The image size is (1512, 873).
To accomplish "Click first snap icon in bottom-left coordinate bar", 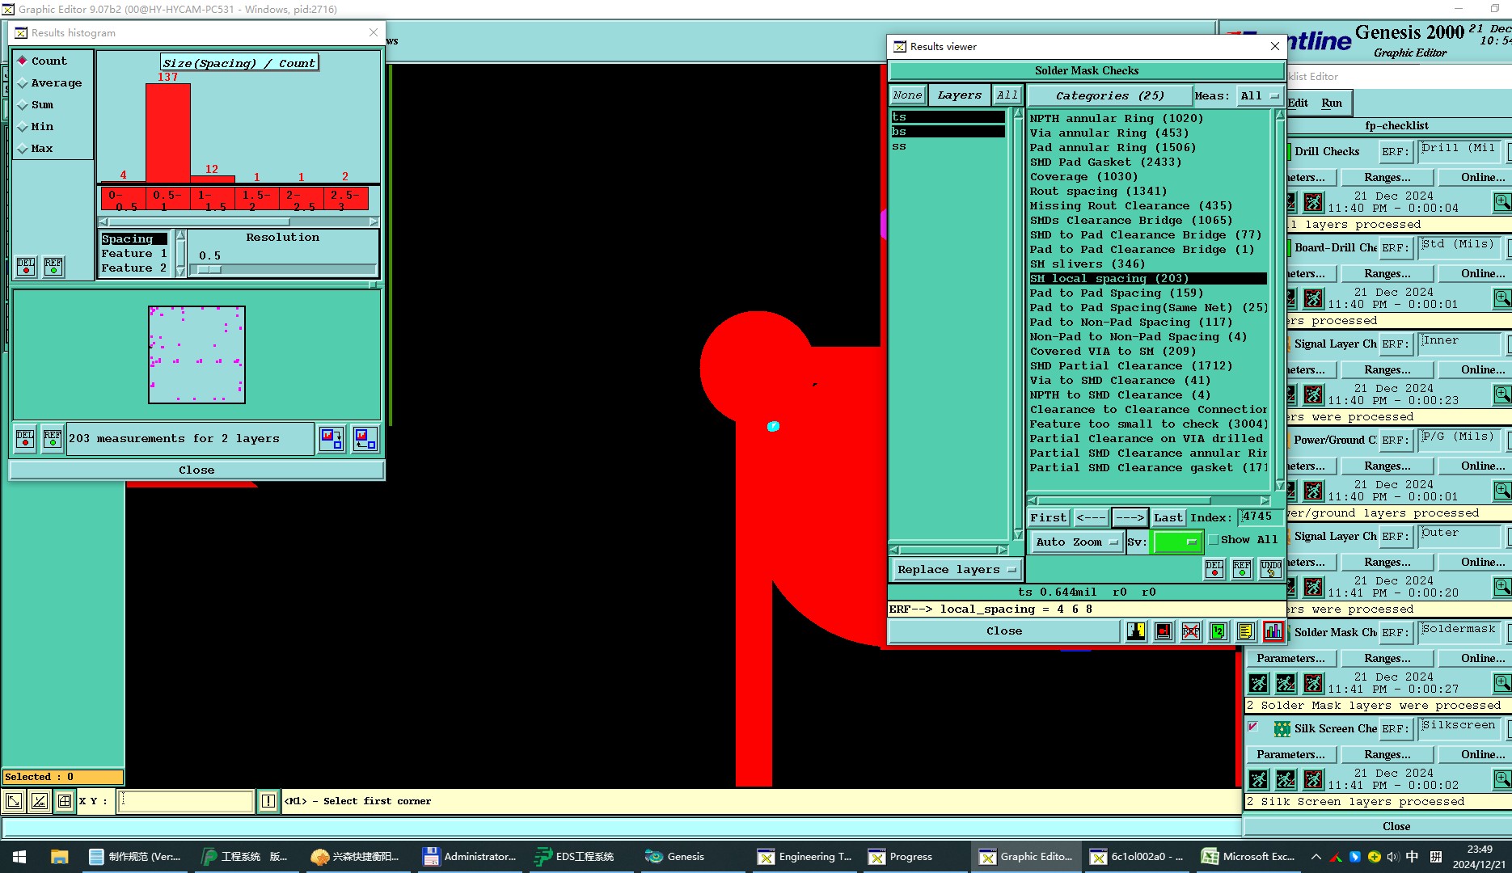I will pos(14,801).
